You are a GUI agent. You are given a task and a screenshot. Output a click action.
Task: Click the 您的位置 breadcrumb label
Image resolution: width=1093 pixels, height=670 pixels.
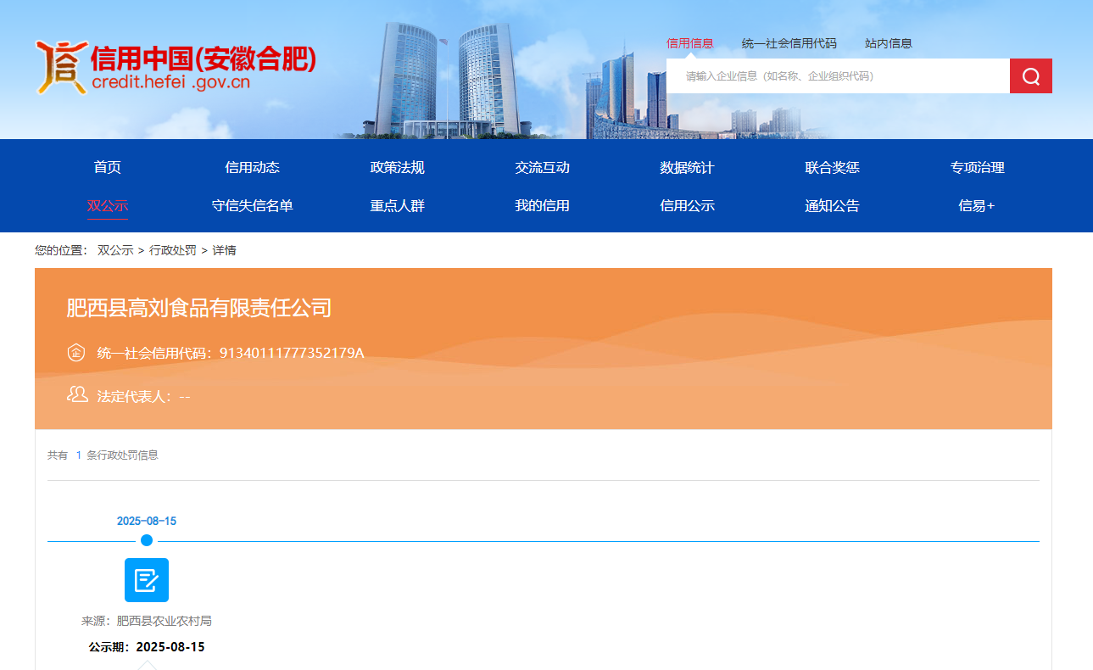(x=61, y=250)
